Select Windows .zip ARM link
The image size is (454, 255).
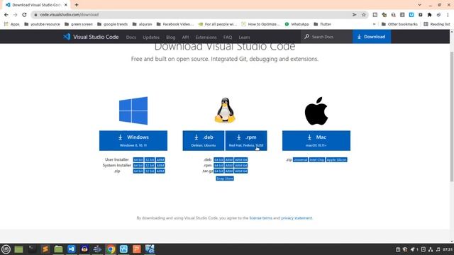[160, 171]
